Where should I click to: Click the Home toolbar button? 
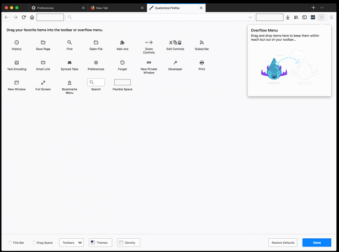pyautogui.click(x=32, y=17)
